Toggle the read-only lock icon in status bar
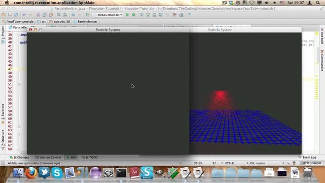325x183 pixels. tap(288, 163)
